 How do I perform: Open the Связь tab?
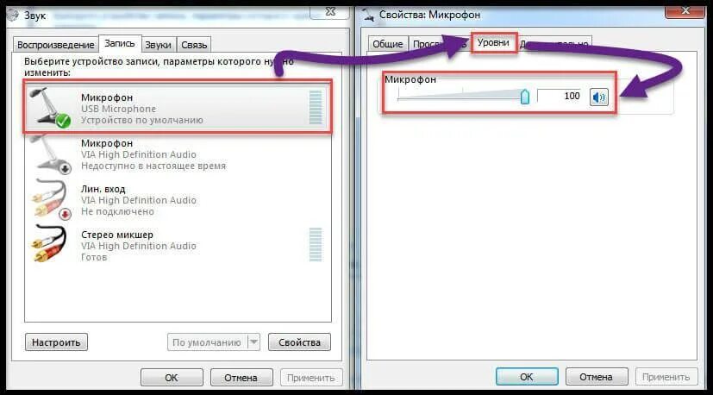[194, 45]
